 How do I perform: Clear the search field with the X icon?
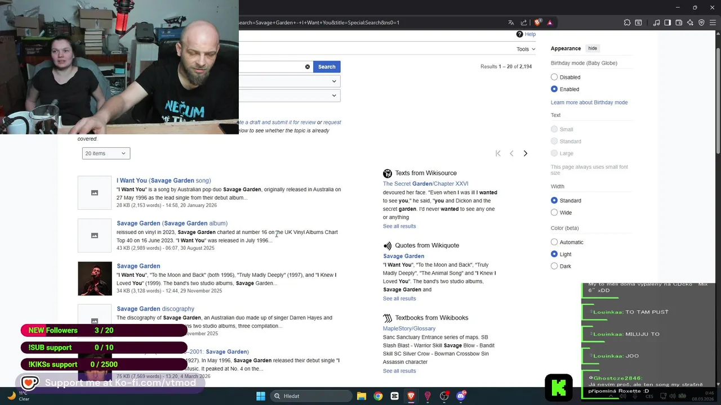pos(308,67)
